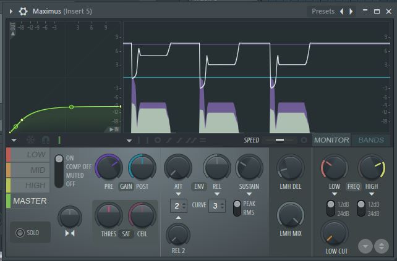The image size is (397, 261).
Task: Click the round up-down arrows button
Action: tap(382, 246)
